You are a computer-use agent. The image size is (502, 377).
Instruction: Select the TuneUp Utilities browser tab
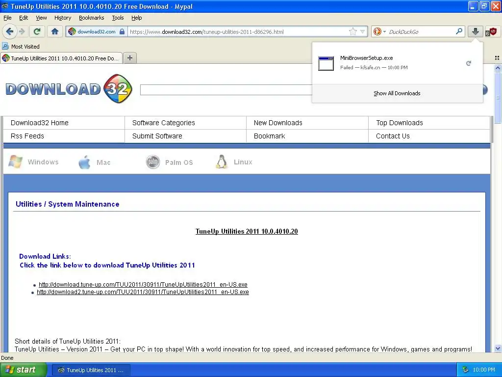tap(61, 58)
